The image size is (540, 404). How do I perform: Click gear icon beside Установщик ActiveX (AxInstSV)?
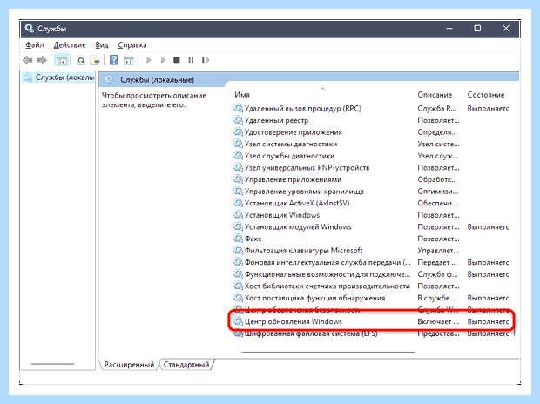(238, 203)
